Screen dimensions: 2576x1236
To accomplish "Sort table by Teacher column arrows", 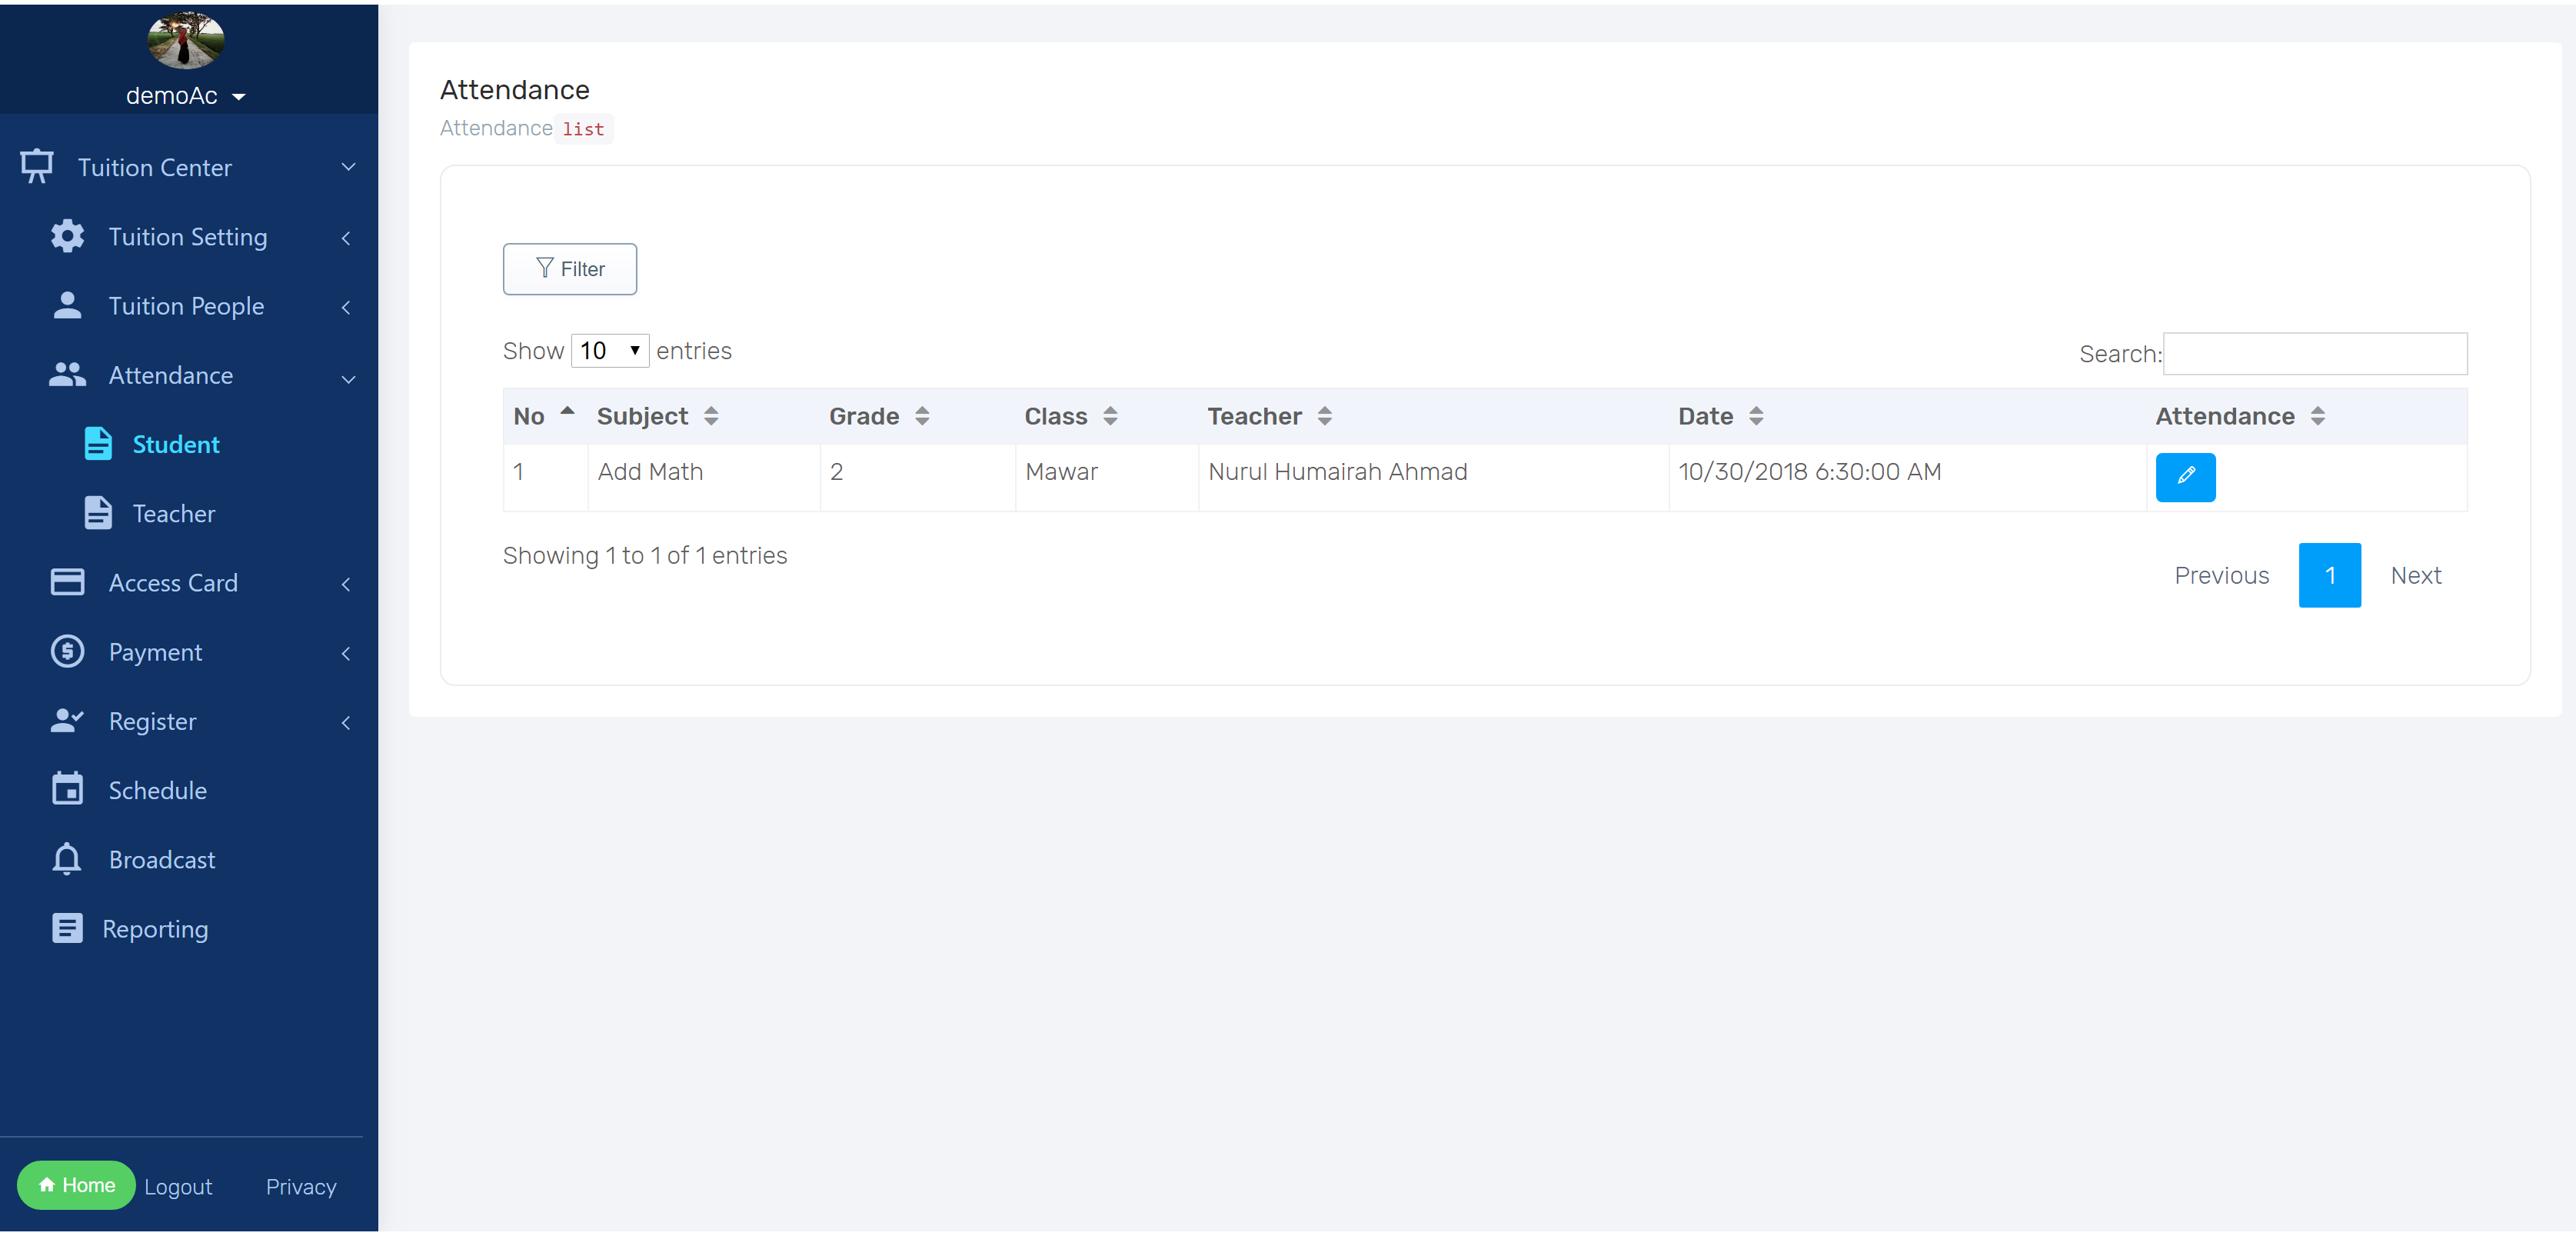I will (x=1324, y=416).
